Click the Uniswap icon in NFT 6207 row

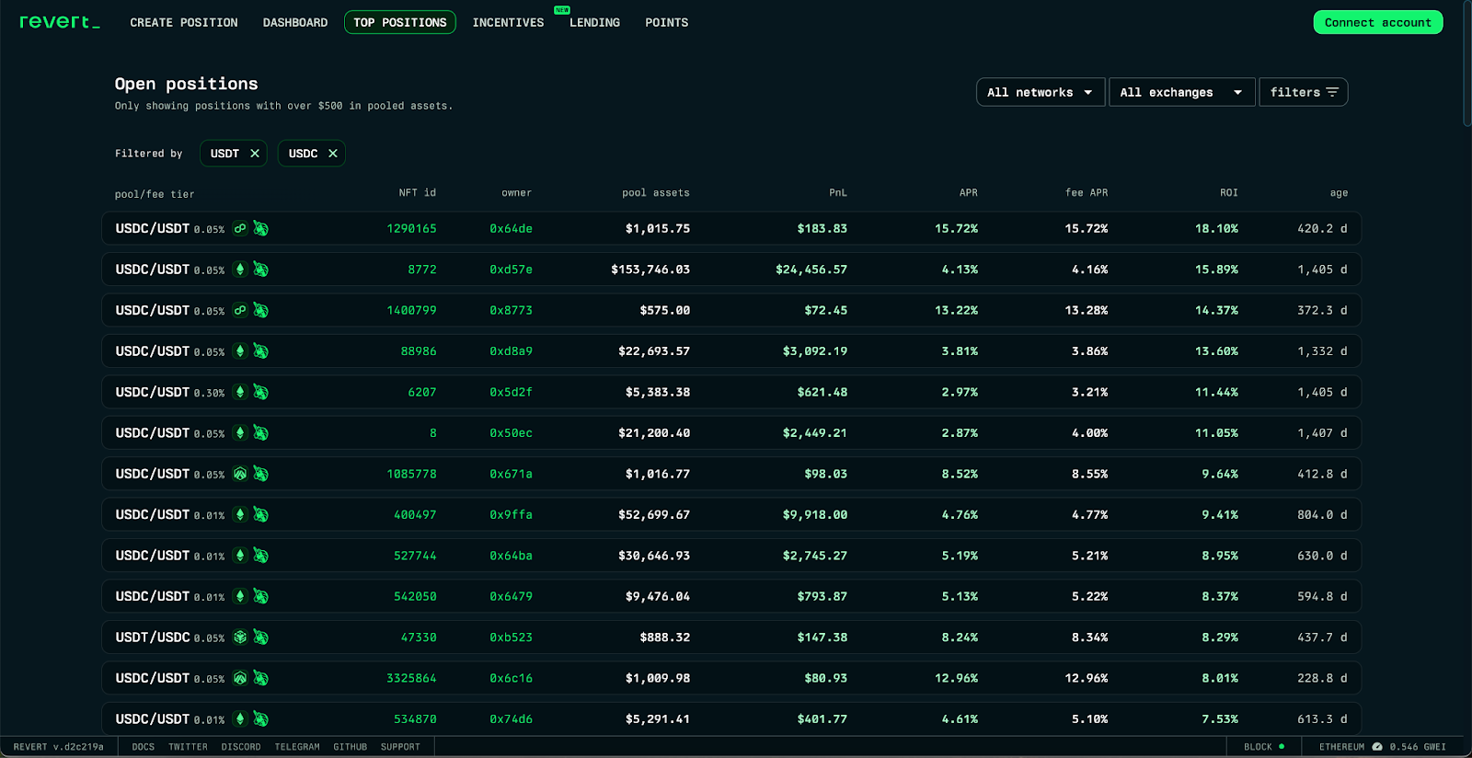click(261, 392)
